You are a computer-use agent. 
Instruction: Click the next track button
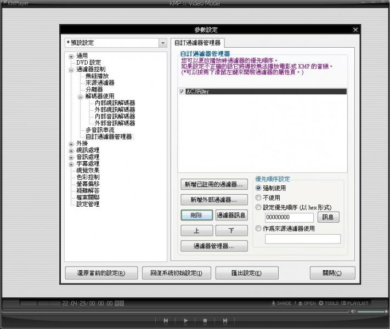point(225,321)
